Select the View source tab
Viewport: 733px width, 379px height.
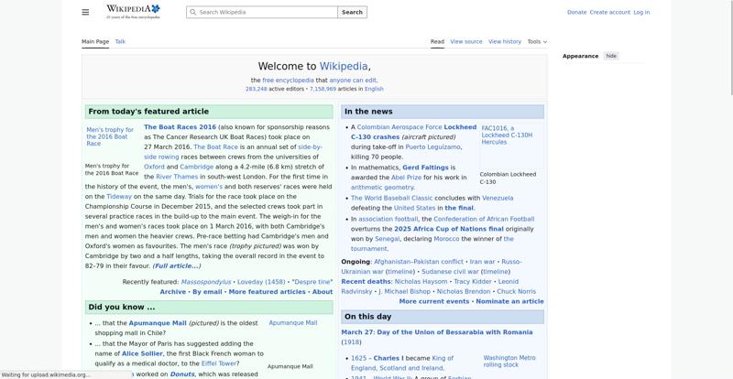[466, 41]
